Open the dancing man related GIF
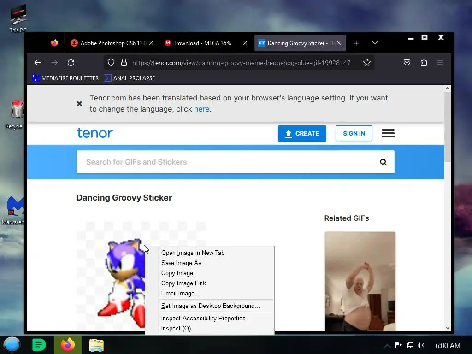The height and width of the screenshot is (354, 472). [360, 282]
